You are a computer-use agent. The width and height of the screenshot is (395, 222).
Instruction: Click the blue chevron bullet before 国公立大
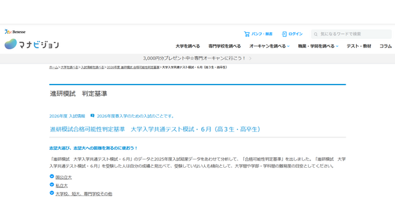point(52,176)
